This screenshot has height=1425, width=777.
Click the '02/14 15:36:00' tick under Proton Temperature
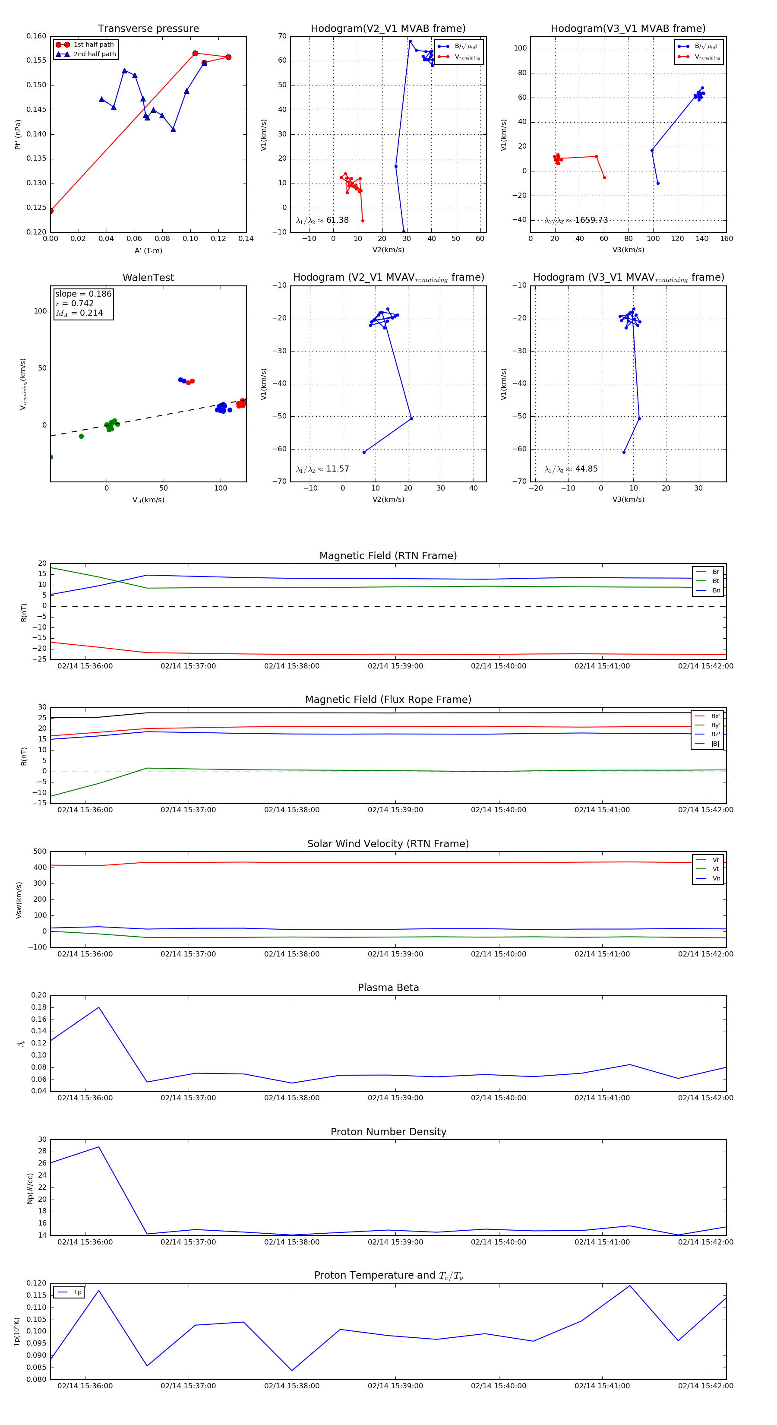point(85,1386)
